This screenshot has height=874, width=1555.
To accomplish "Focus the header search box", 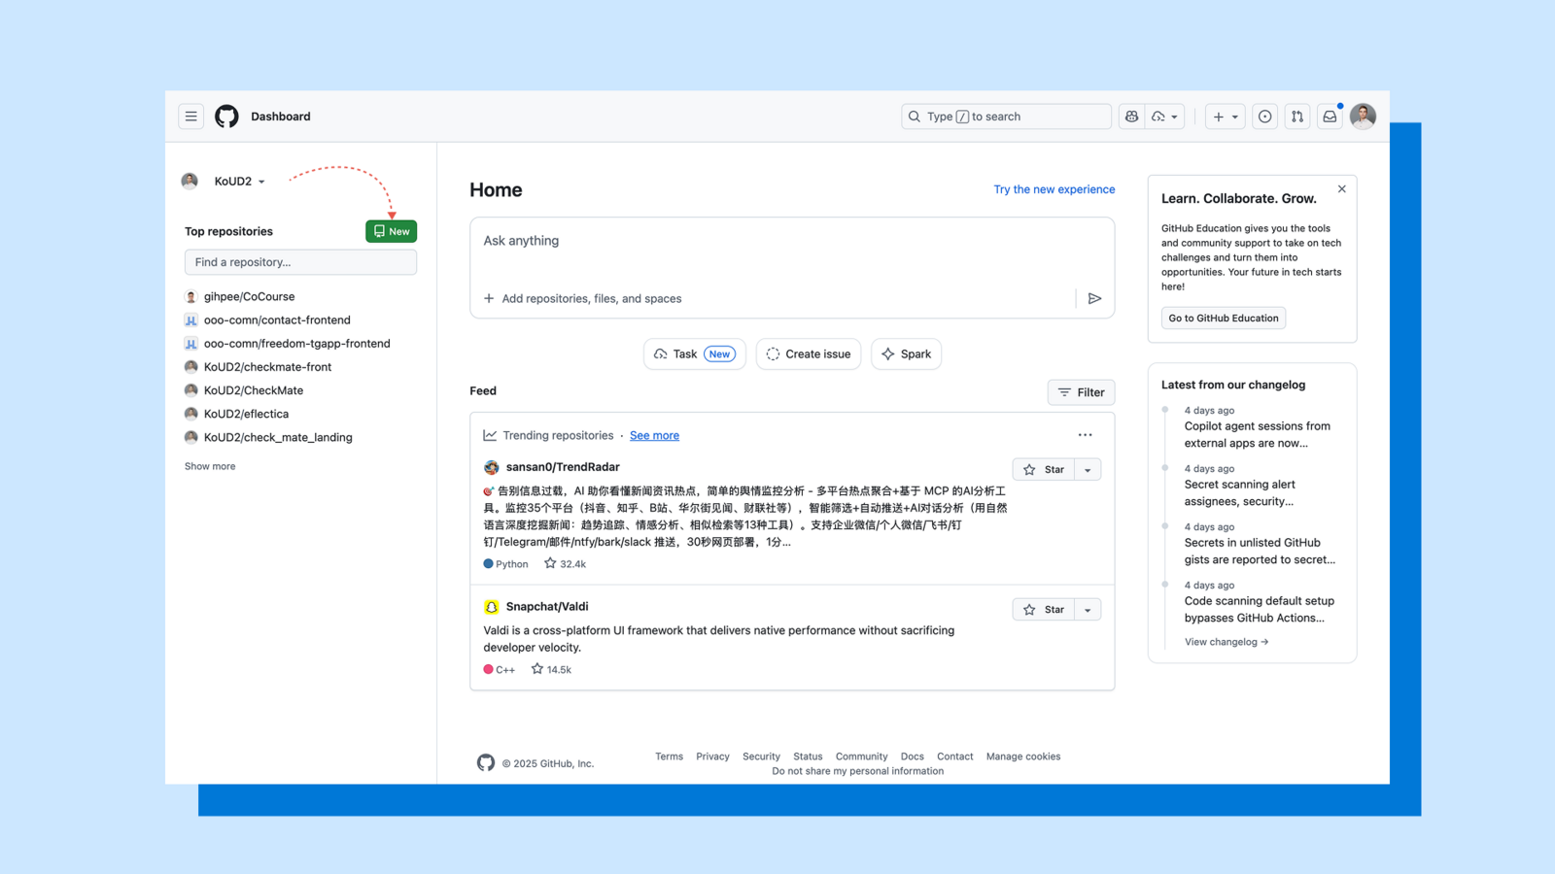I will (1006, 117).
